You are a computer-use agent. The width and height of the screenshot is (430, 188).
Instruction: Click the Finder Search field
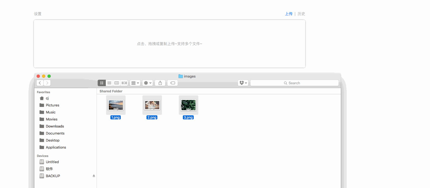(294, 83)
